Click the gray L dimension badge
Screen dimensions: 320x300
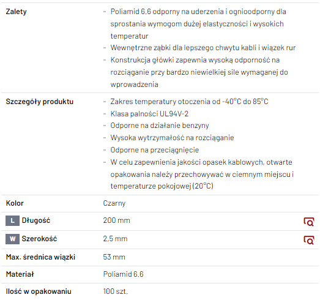[12, 220]
